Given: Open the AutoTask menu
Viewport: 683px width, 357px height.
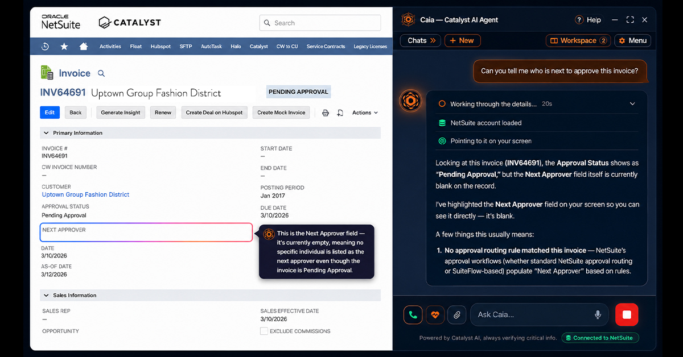Looking at the screenshot, I should [x=212, y=47].
